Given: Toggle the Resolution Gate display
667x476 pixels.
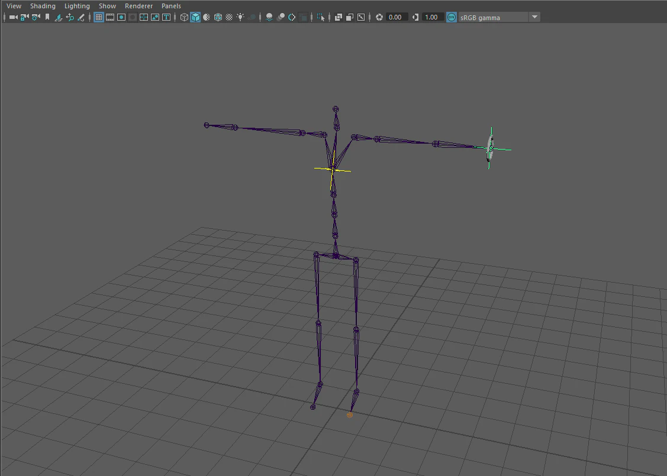Looking at the screenshot, I should 121,17.
